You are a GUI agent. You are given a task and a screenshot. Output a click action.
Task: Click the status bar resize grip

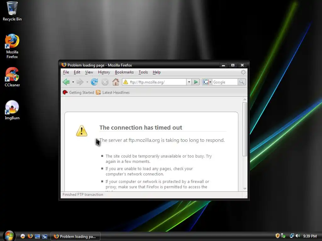tap(245, 196)
